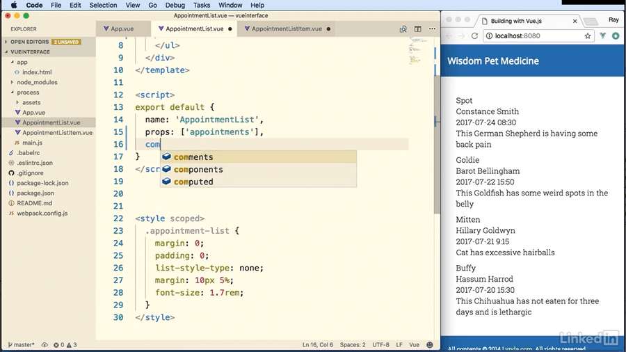Collapse the VUEINTERFACE project section

tap(48, 52)
